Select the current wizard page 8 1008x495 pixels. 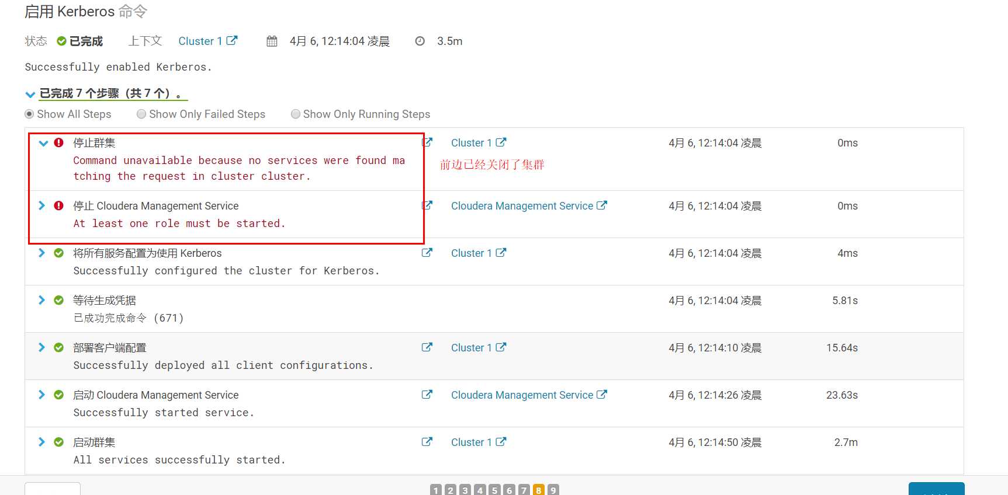[539, 490]
